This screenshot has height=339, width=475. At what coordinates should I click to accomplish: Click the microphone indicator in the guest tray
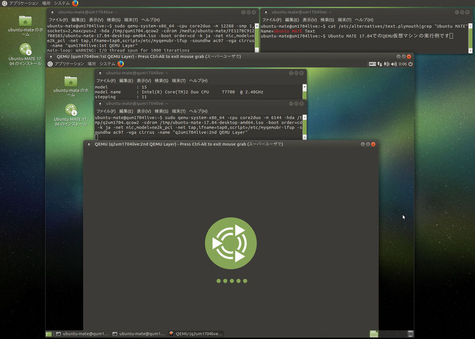click(x=387, y=64)
